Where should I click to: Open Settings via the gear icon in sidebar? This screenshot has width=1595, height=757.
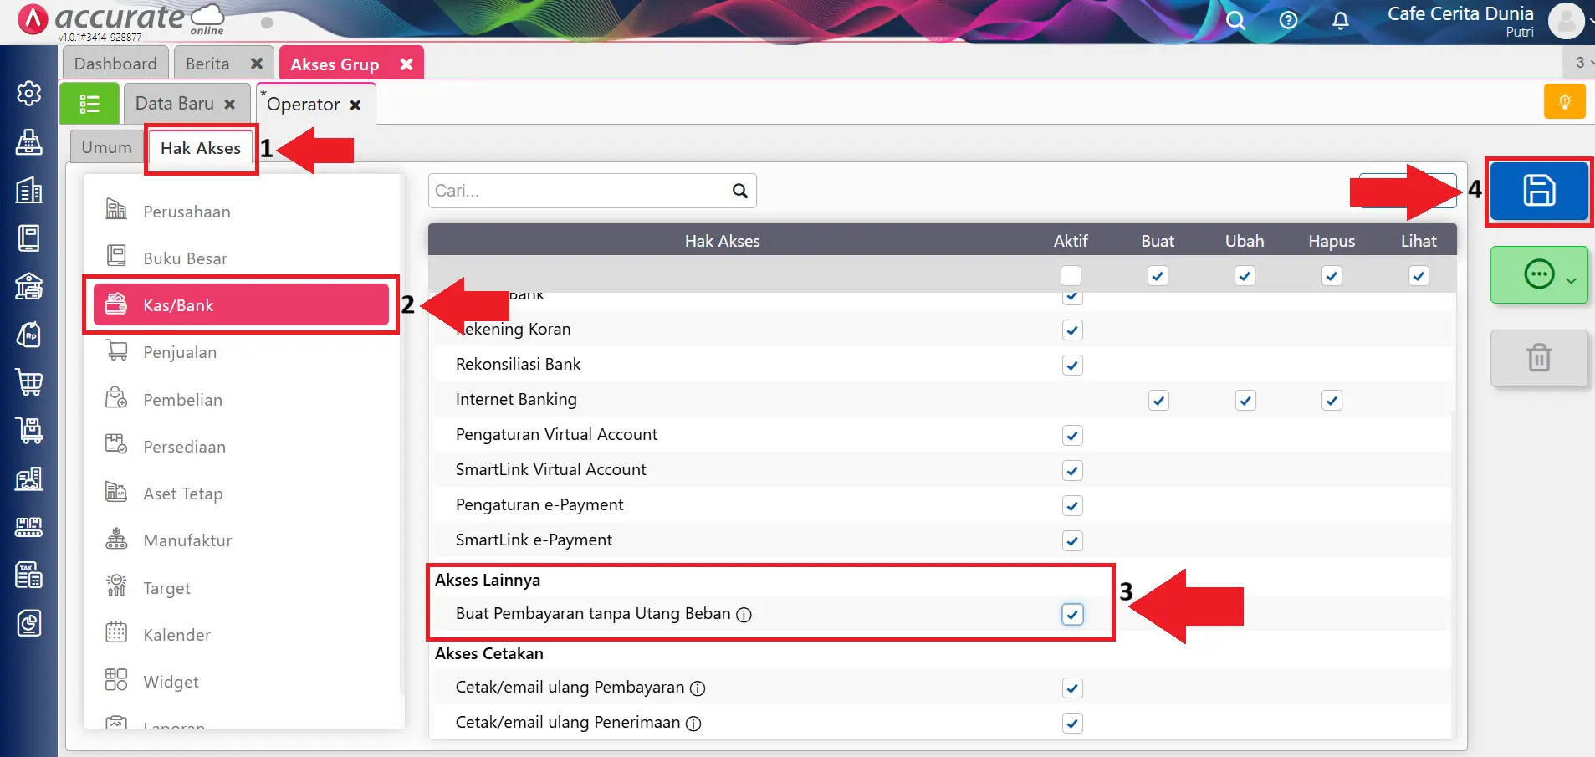pos(29,94)
